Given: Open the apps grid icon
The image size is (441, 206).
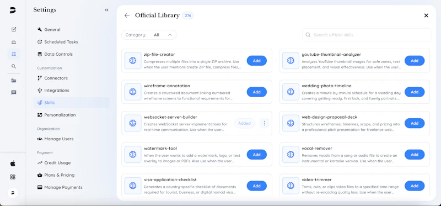Looking at the screenshot, I should 13,177.
